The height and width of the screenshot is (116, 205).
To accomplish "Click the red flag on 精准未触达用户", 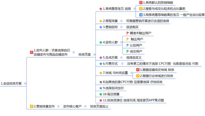I will click(x=128, y=33).
